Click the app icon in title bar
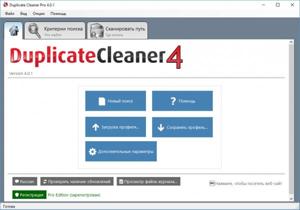Screen dimensions: 300x210 [x=5, y=5]
